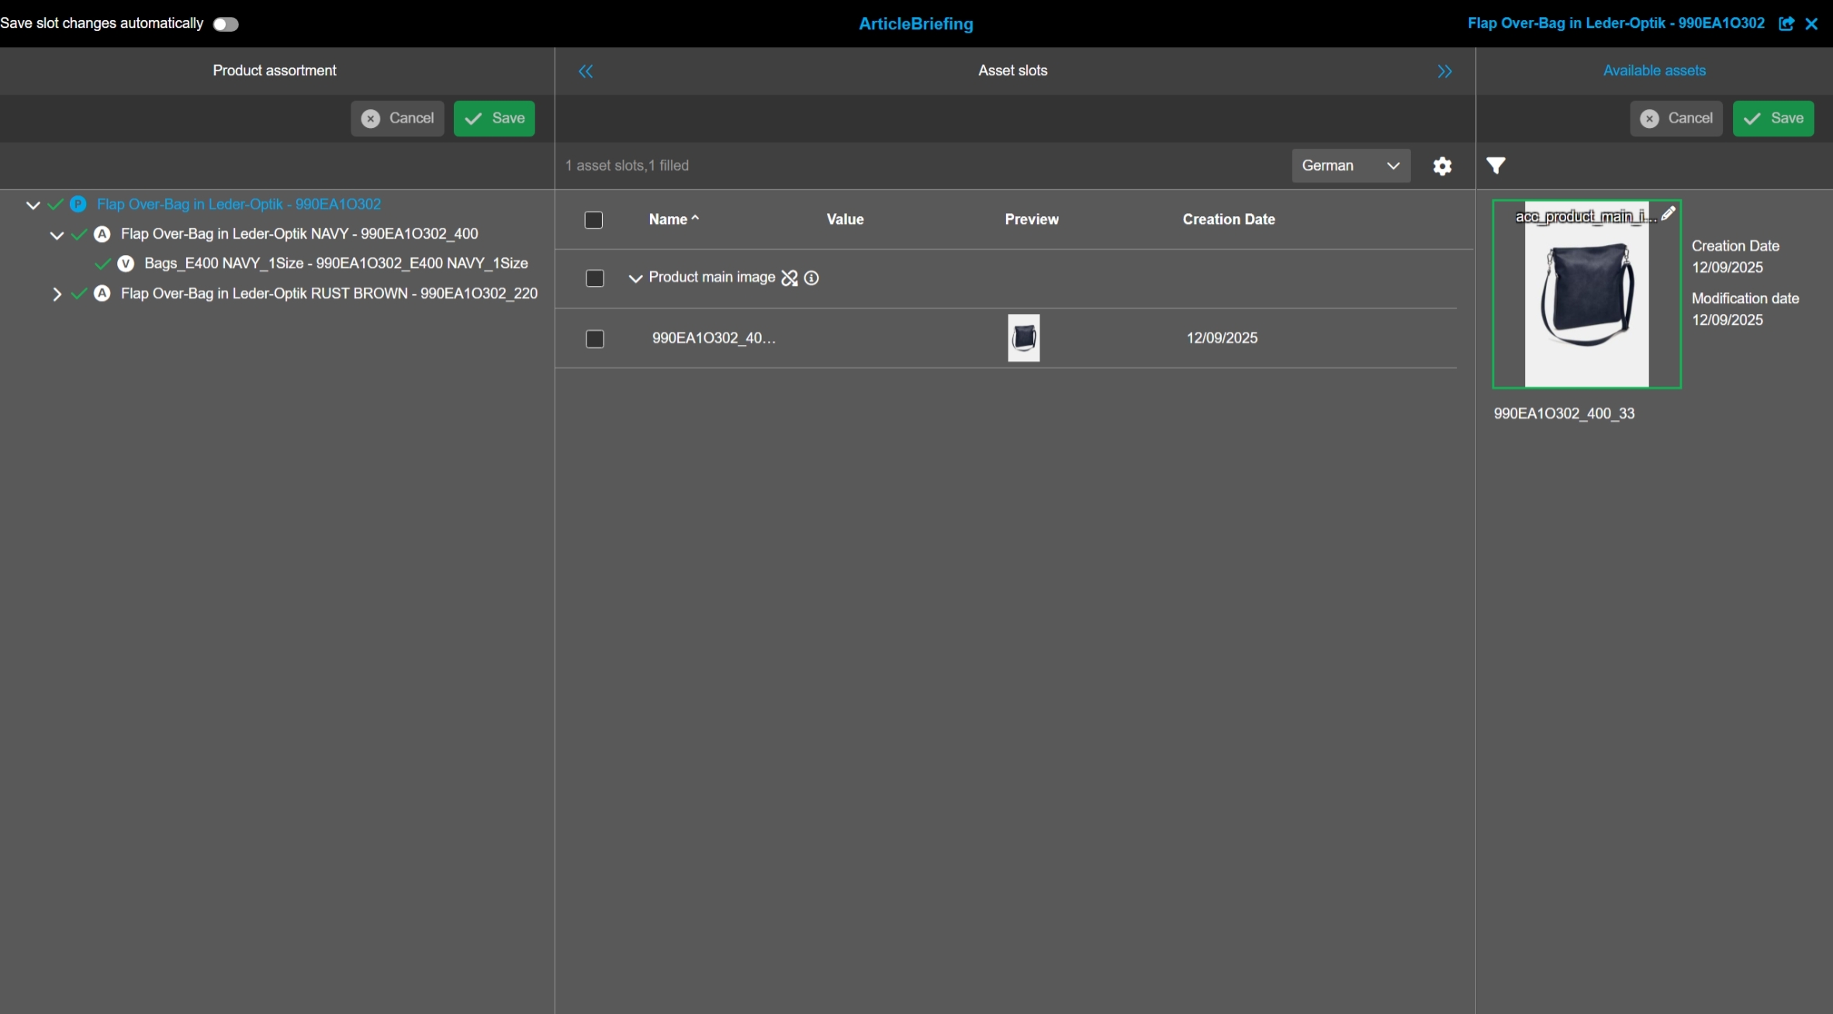Click Save in Product assortment panel
The width and height of the screenshot is (1833, 1014).
pyautogui.click(x=494, y=119)
